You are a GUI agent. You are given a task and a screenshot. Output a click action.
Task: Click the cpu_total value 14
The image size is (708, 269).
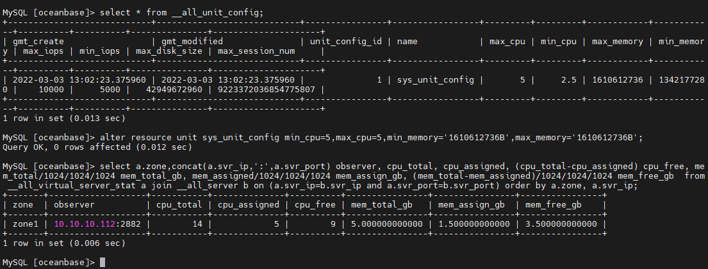tap(197, 224)
